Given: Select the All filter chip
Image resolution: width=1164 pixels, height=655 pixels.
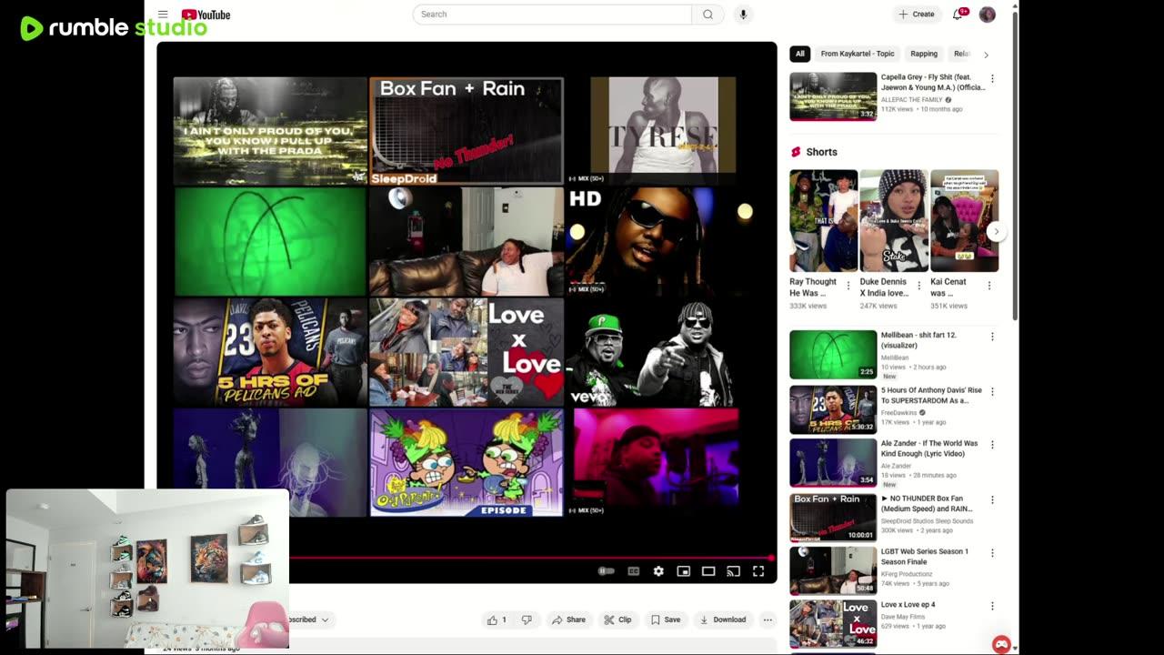Looking at the screenshot, I should 800,54.
